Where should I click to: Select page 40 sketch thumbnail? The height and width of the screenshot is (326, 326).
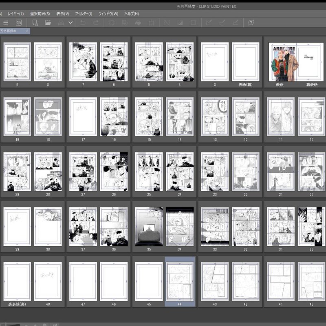[311, 281]
